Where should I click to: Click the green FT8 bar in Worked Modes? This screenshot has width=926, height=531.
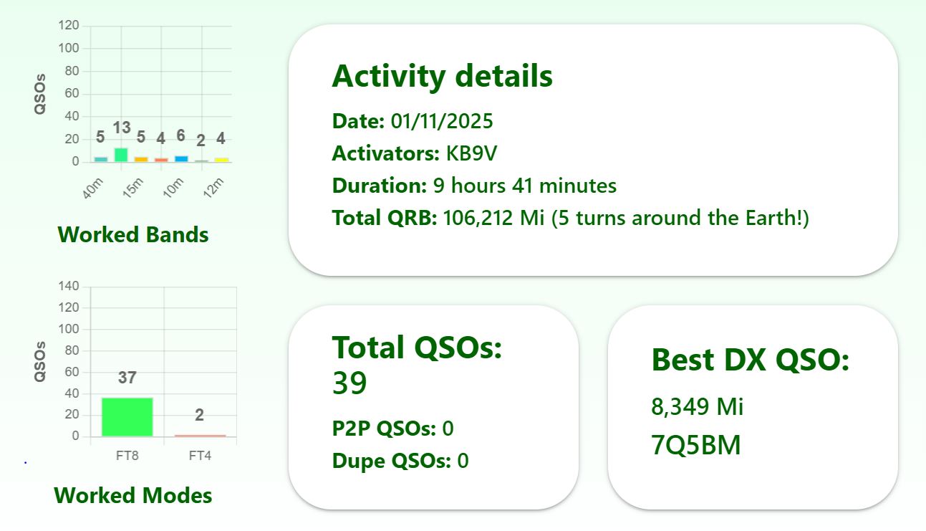(127, 417)
